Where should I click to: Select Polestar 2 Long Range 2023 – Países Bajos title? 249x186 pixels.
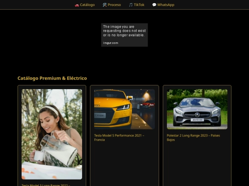pyautogui.click(x=193, y=138)
